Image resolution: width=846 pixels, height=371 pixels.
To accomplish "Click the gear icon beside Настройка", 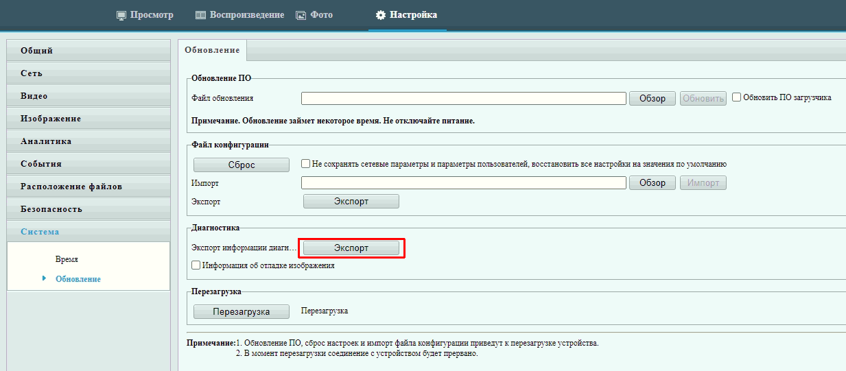I will [381, 15].
